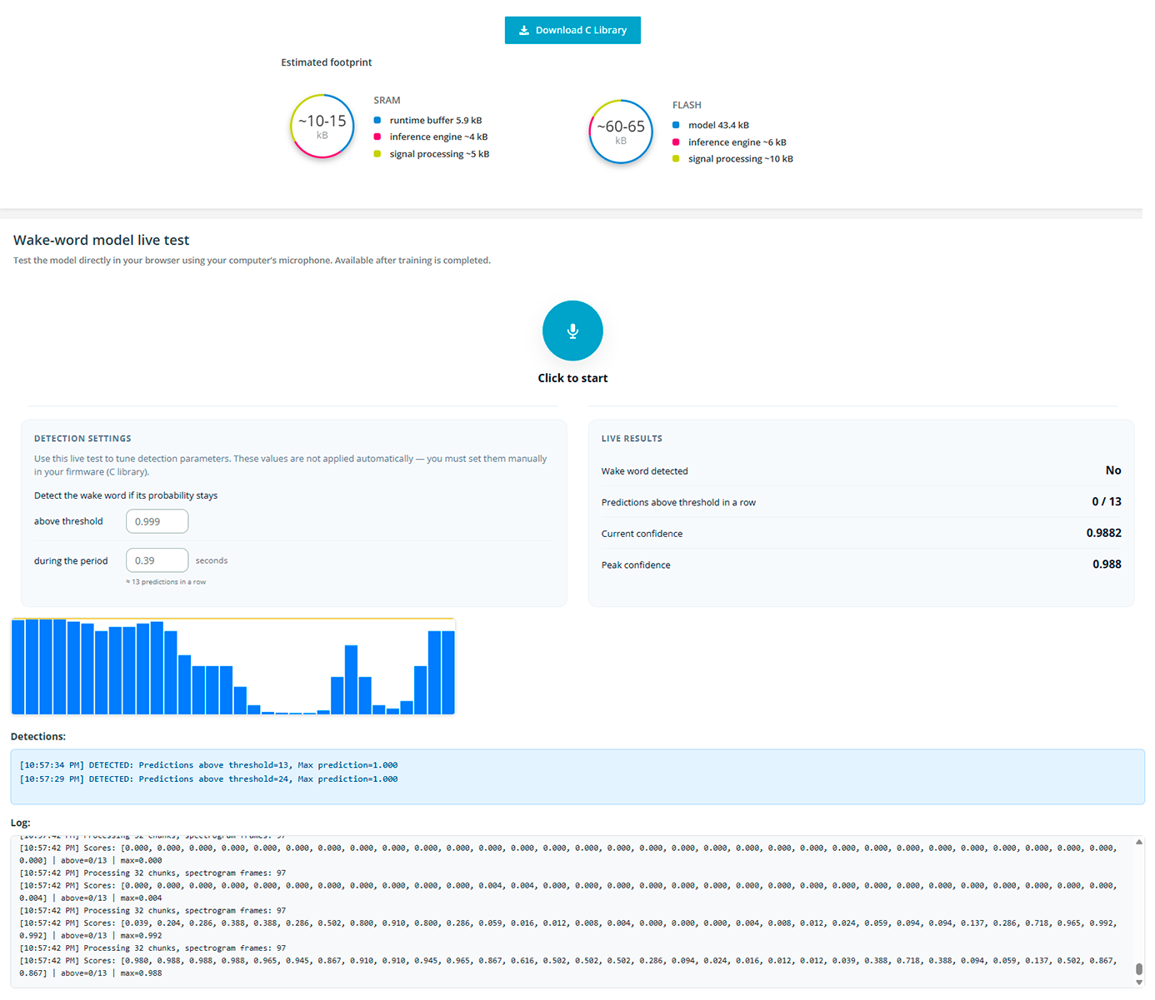The image size is (1155, 1000).
Task: Click the Click to start label
Action: [572, 378]
